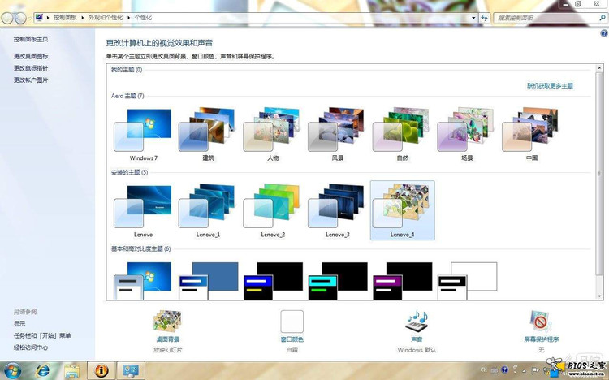Click the theme list scroll-up arrow
609x380 pixels.
[599, 68]
